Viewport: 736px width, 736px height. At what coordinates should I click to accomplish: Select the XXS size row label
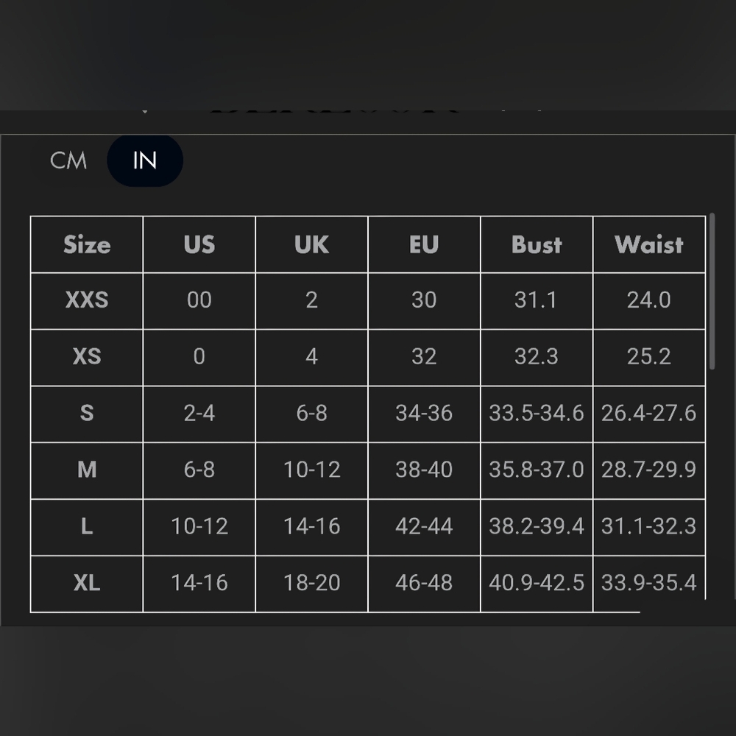87,300
